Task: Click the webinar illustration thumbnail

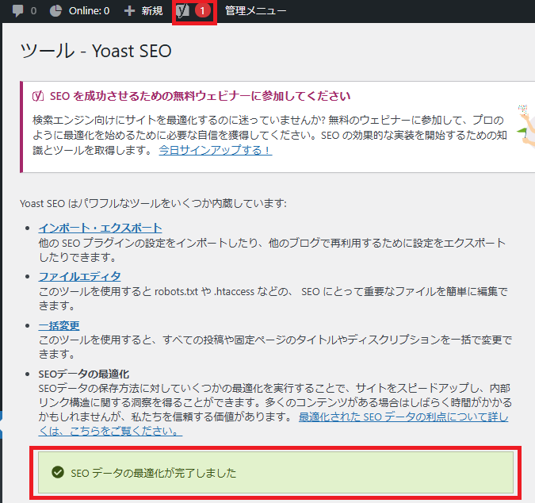Action: click(526, 126)
